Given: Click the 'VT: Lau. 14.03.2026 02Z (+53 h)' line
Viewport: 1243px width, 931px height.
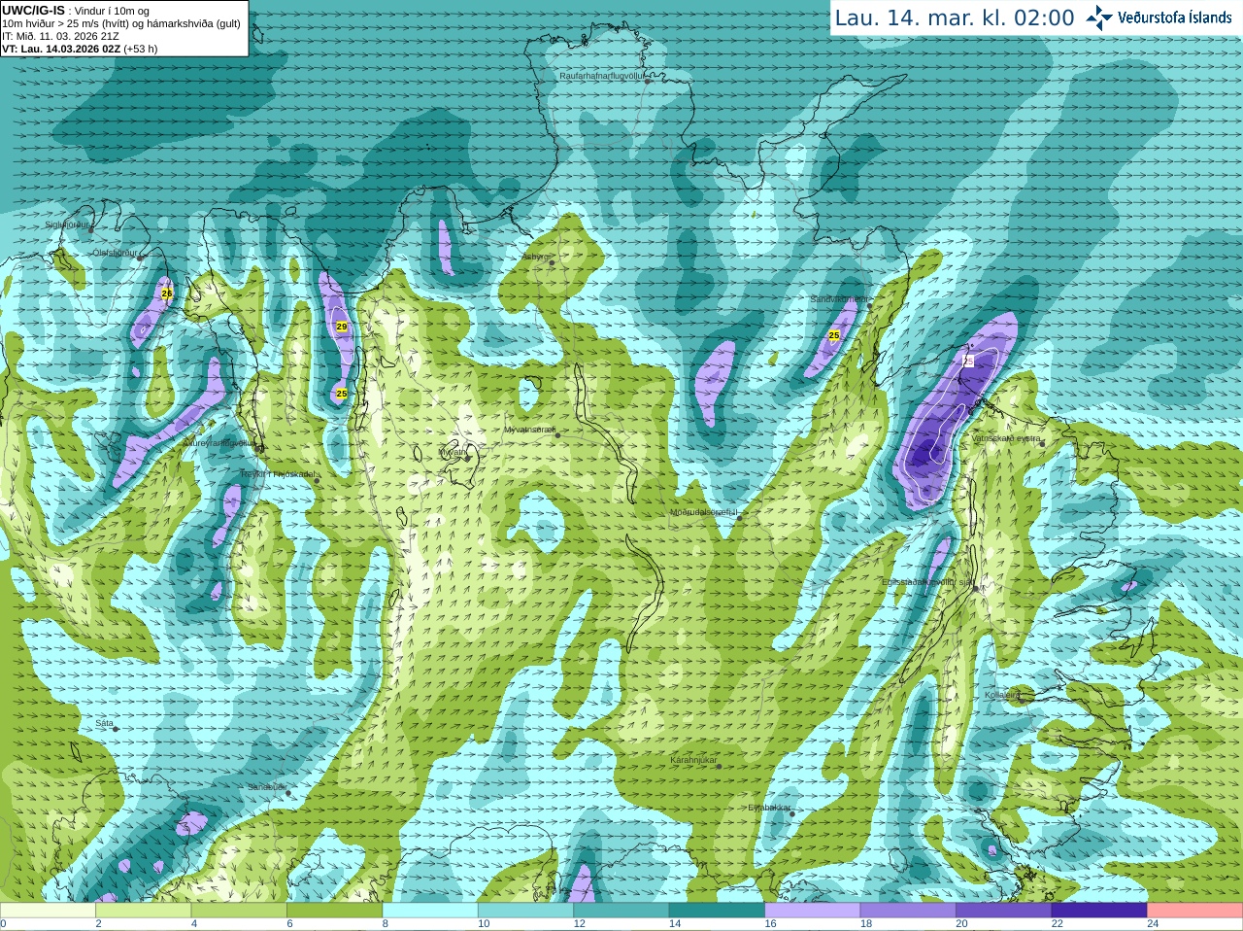Looking at the screenshot, I should [x=80, y=49].
